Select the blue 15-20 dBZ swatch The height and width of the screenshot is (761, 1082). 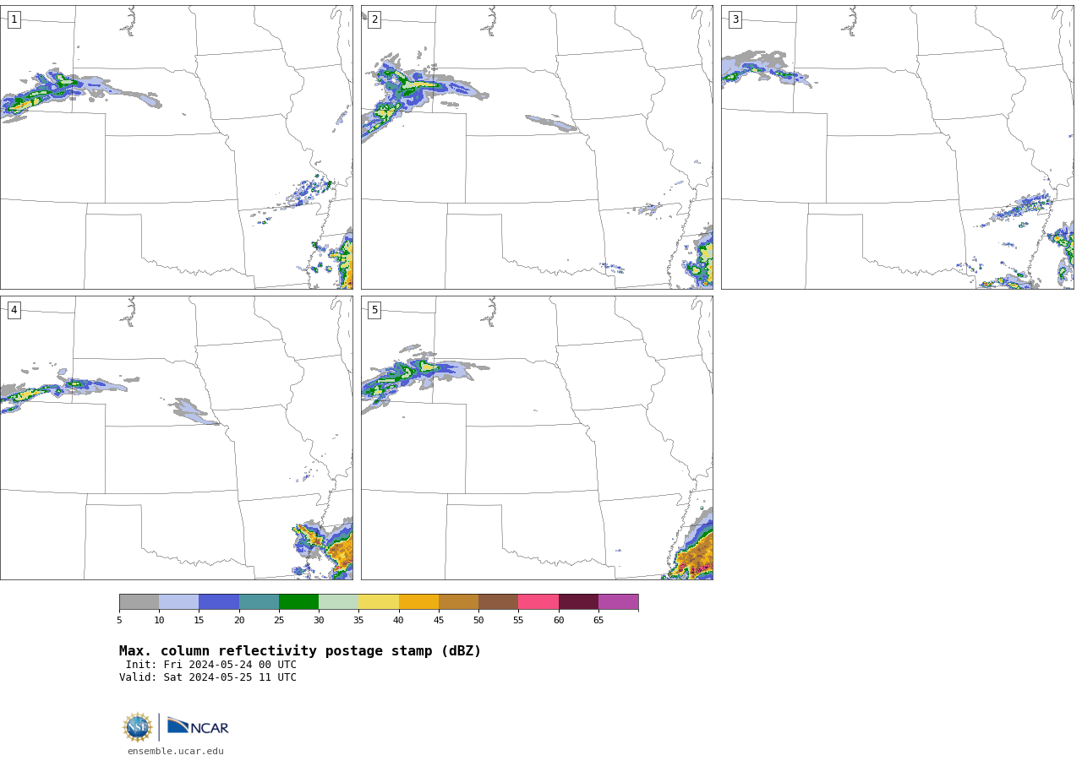pos(219,601)
